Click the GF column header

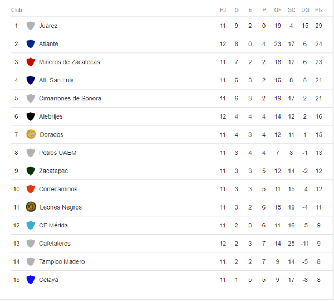tap(278, 10)
